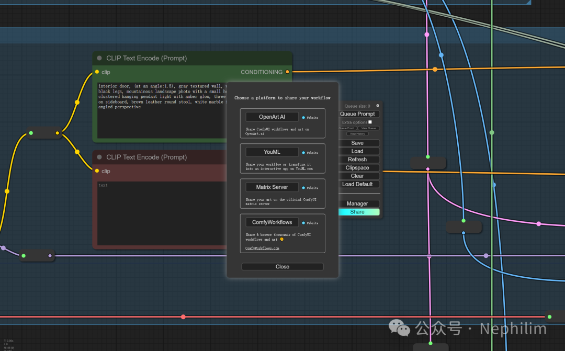The width and height of the screenshot is (565, 351).
Task: Collapse the green CLIP Text Encode node
Action: (99, 58)
